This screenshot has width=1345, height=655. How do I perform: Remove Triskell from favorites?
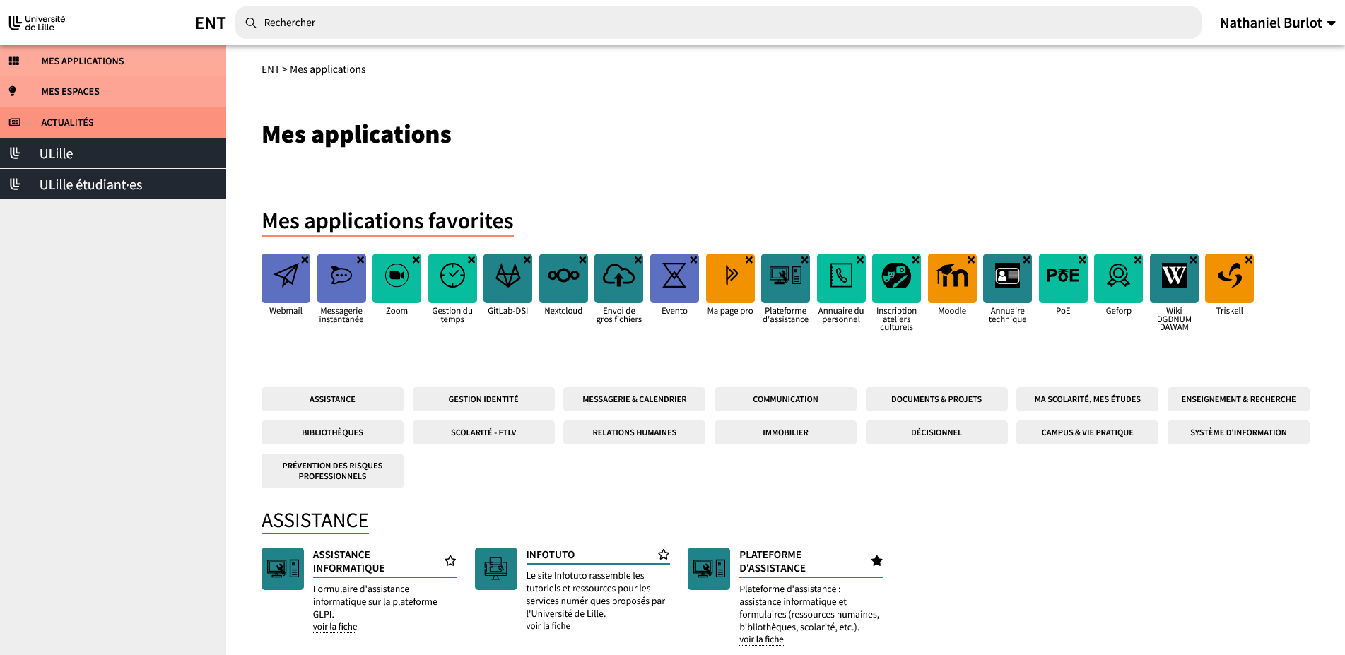click(x=1248, y=260)
